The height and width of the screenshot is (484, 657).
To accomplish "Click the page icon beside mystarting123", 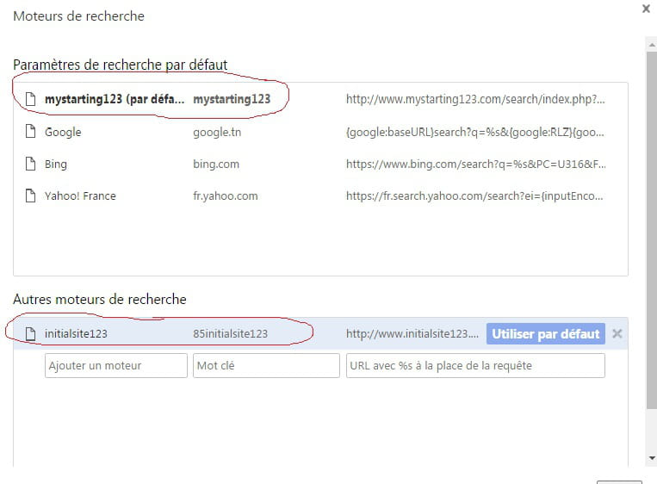I will tap(31, 99).
